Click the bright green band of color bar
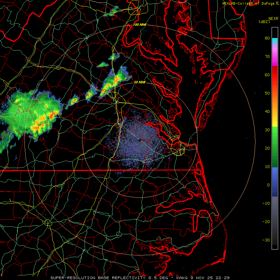The image size is (280, 280). [275, 136]
